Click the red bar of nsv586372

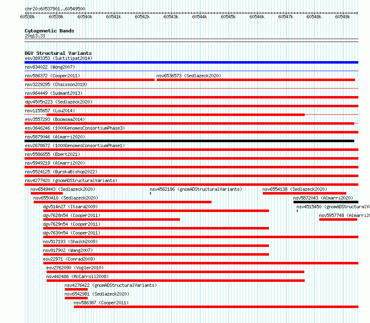point(90,80)
